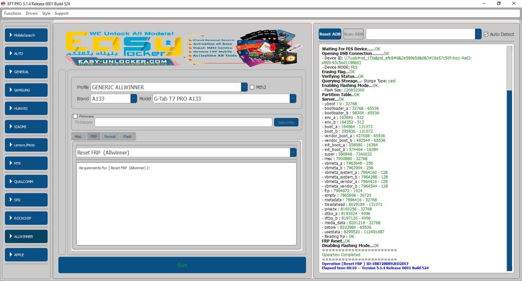Screen dimensions: 522x281
Task: Open the MTK chipset section
Action: (x=26, y=163)
